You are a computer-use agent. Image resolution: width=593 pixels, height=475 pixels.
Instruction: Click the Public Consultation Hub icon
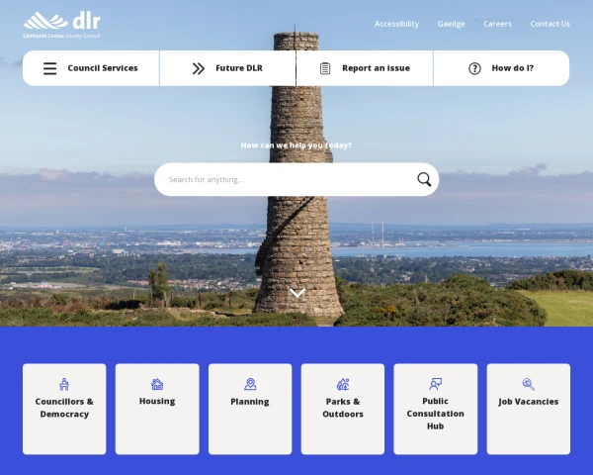[x=435, y=384]
